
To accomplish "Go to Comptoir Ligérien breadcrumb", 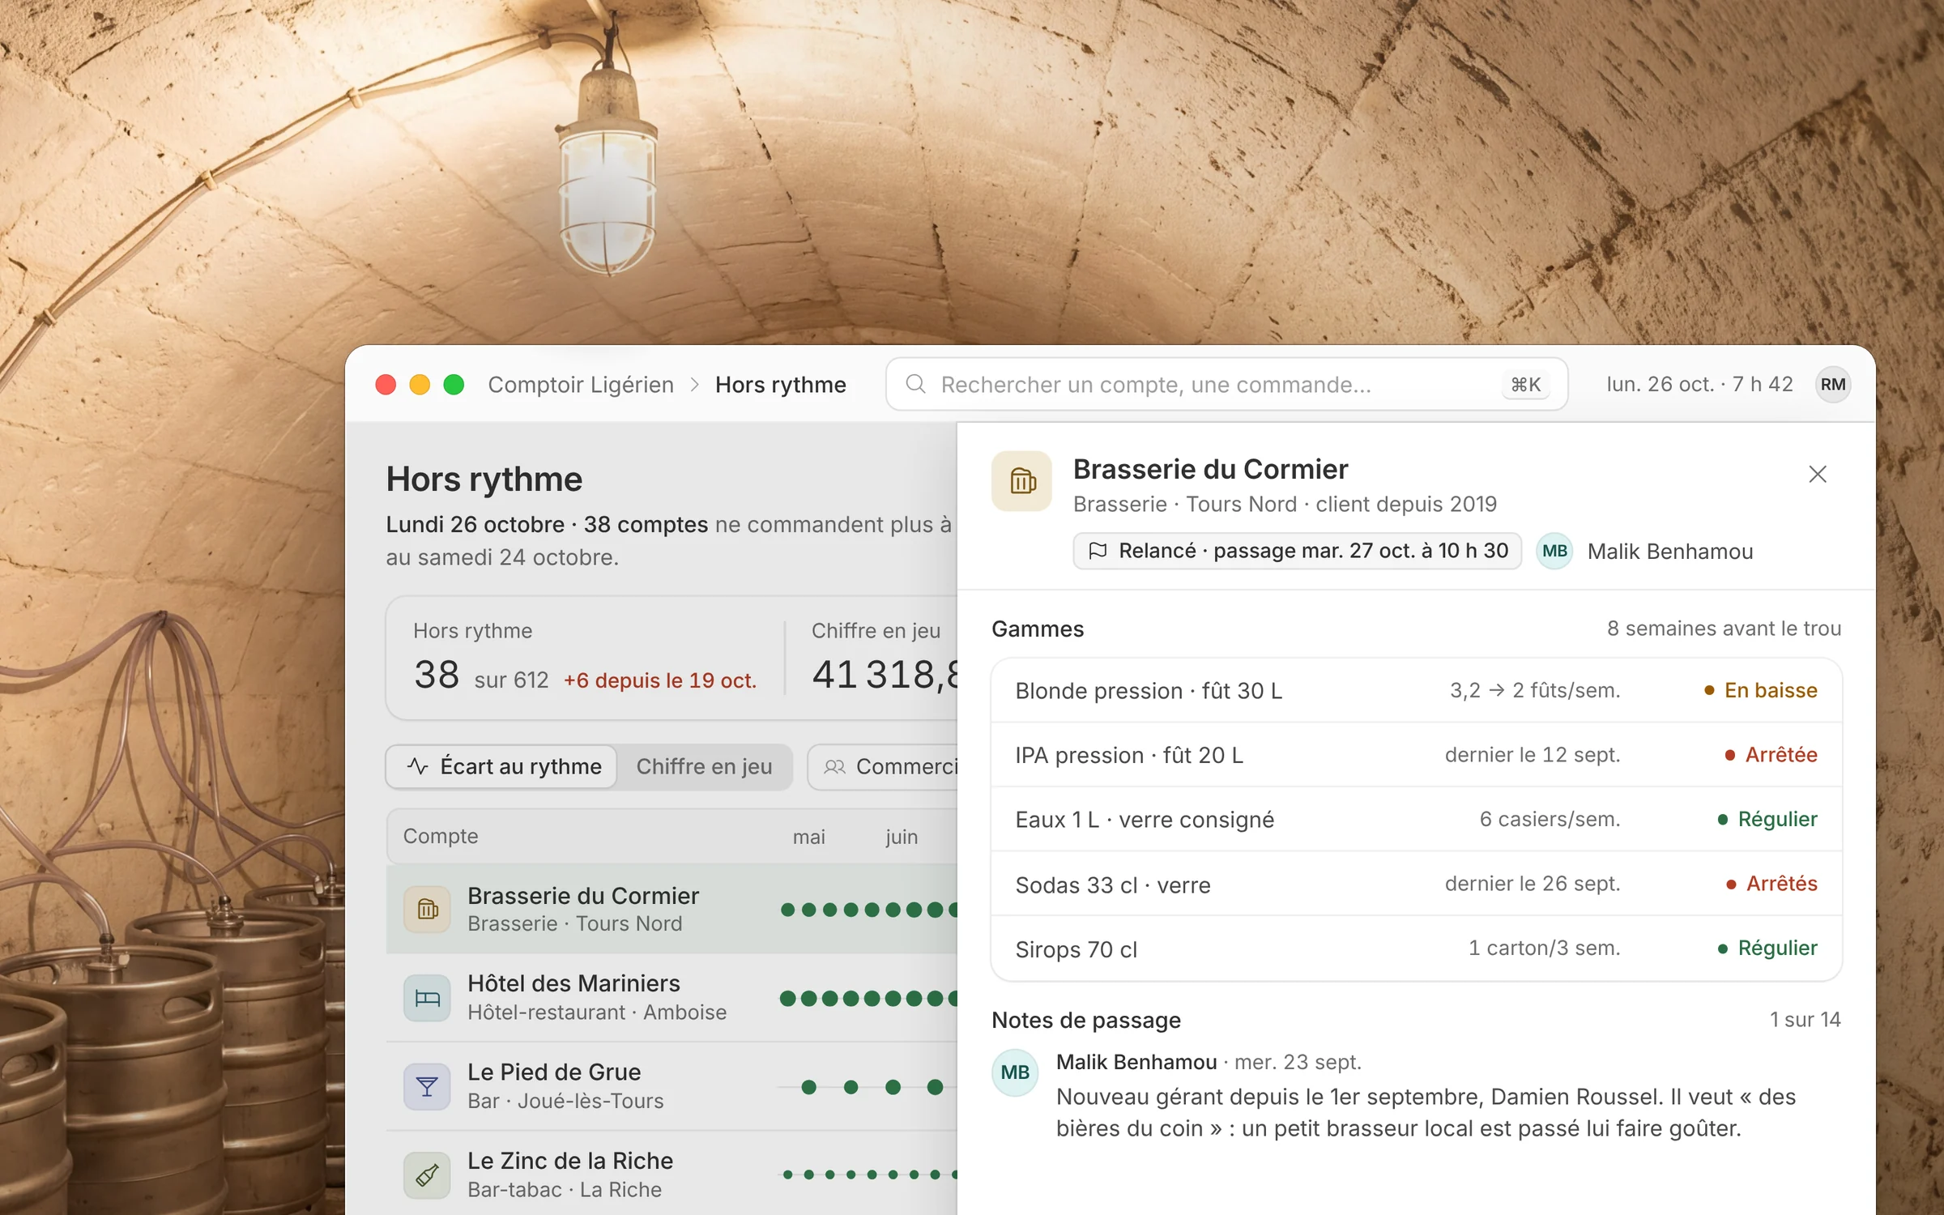I will [581, 384].
